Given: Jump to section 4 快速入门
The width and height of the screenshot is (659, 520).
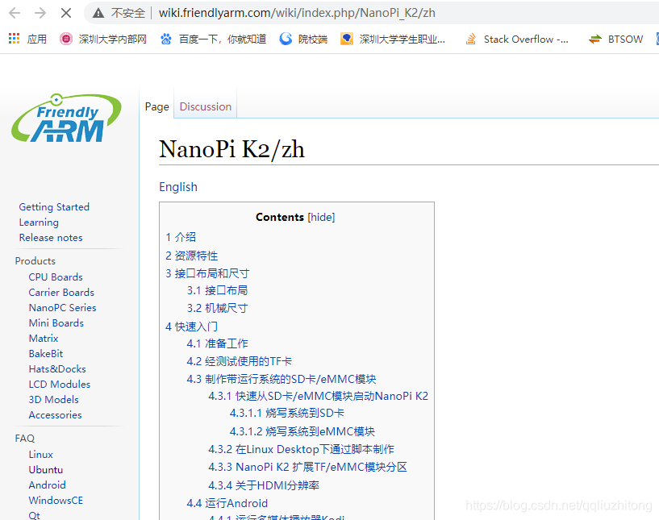Looking at the screenshot, I should (x=191, y=327).
